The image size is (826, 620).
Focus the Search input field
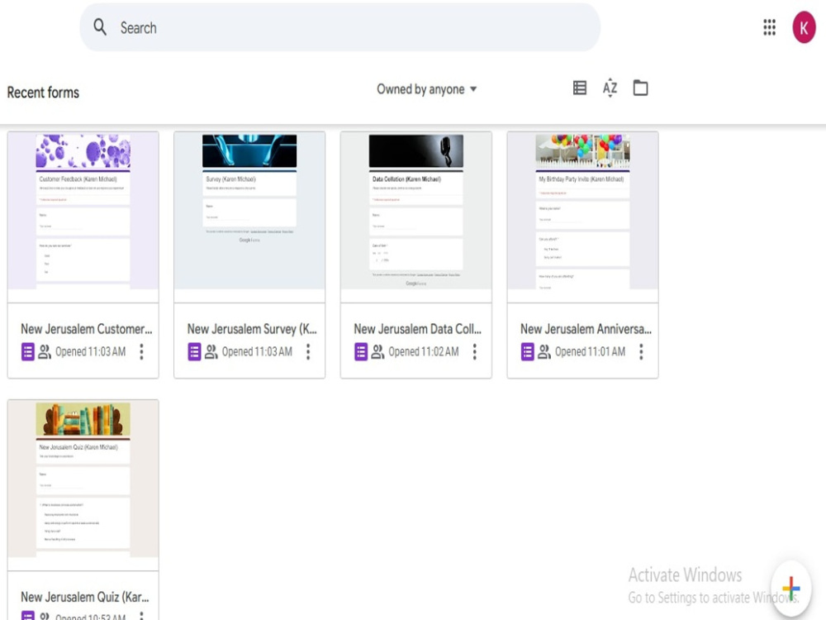pyautogui.click(x=339, y=27)
